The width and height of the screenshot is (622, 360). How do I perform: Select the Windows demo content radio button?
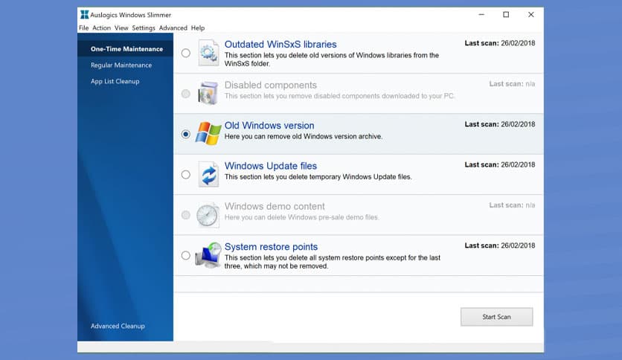pos(186,215)
